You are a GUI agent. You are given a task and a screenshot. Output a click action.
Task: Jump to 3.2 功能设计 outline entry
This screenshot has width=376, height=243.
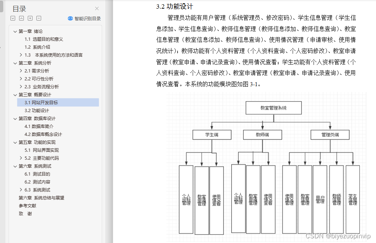pyautogui.click(x=37, y=110)
